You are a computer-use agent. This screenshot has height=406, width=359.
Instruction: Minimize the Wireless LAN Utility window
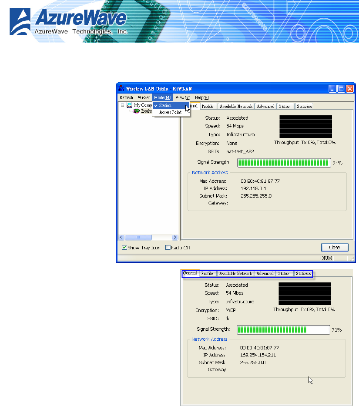tap(332, 89)
